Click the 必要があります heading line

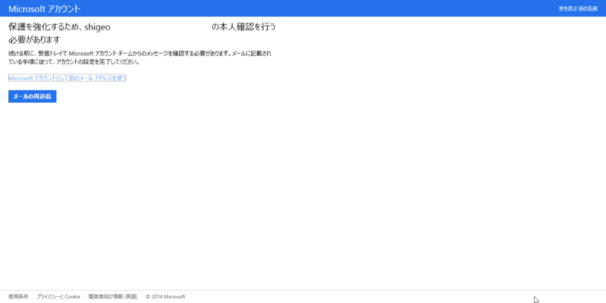coord(34,40)
